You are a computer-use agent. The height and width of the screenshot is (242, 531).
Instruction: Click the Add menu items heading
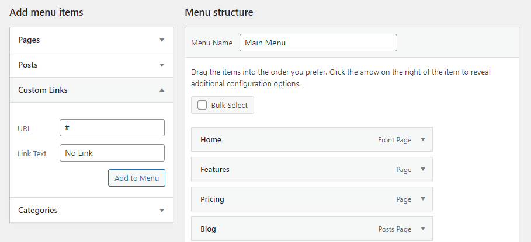pyautogui.click(x=46, y=12)
